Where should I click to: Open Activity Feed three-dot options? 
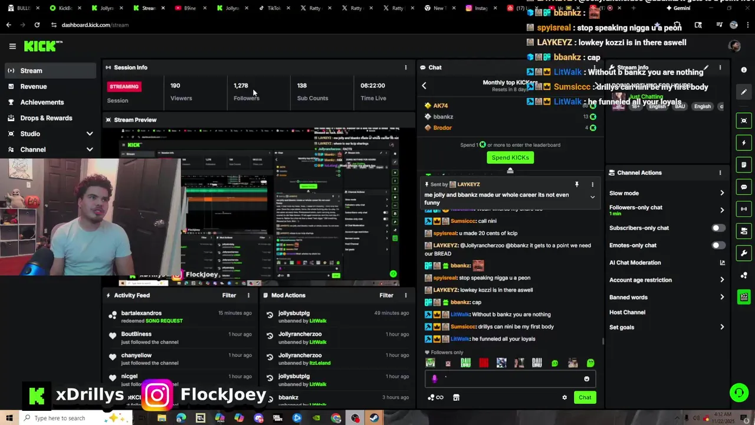point(248,295)
